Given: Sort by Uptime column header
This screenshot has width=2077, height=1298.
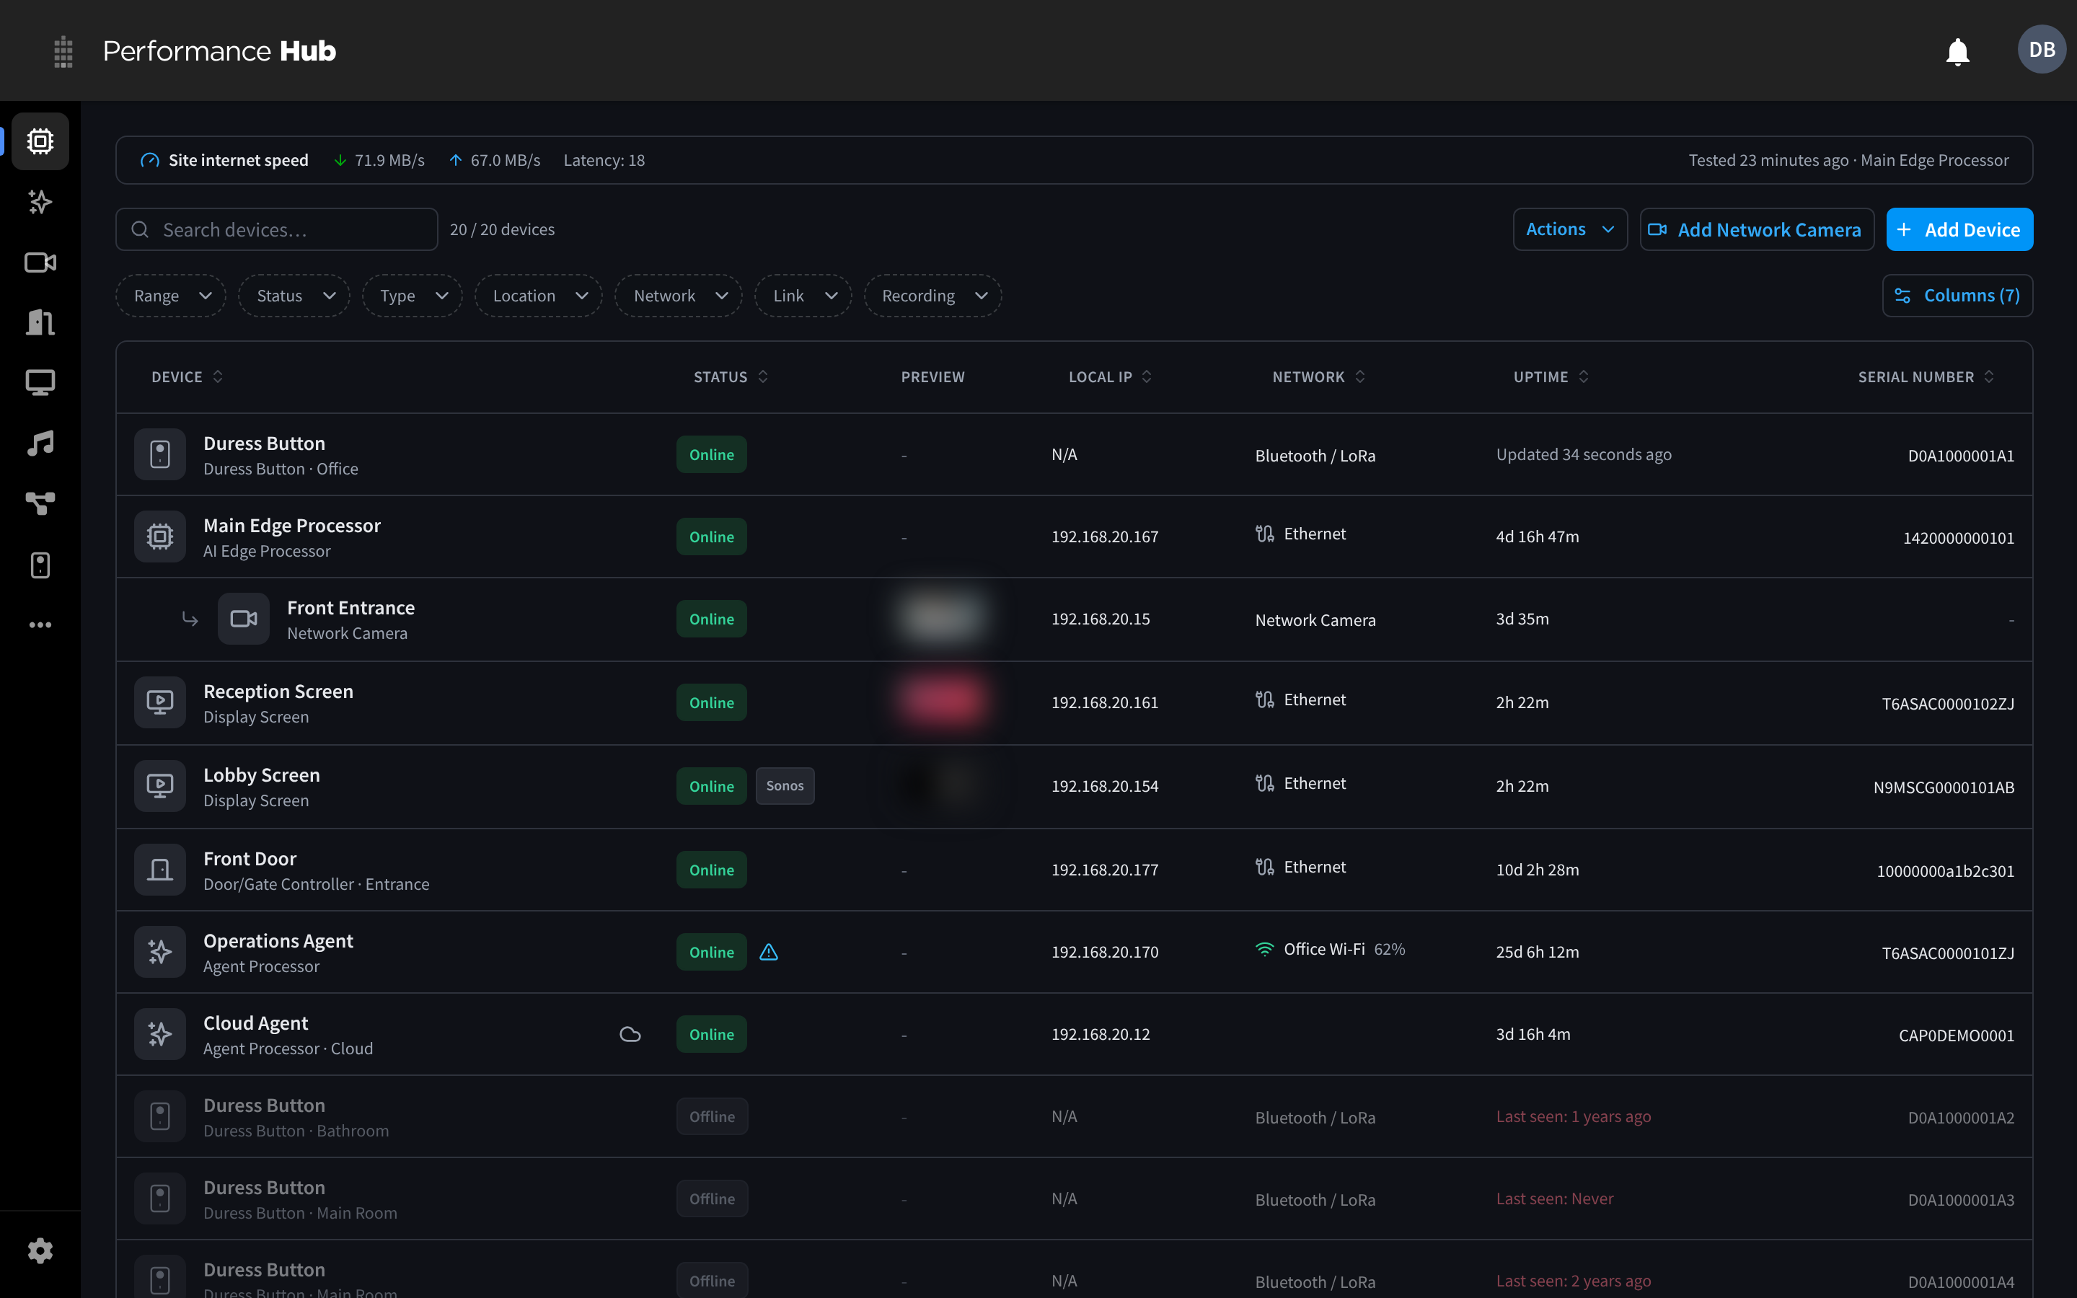Looking at the screenshot, I should 1551,377.
